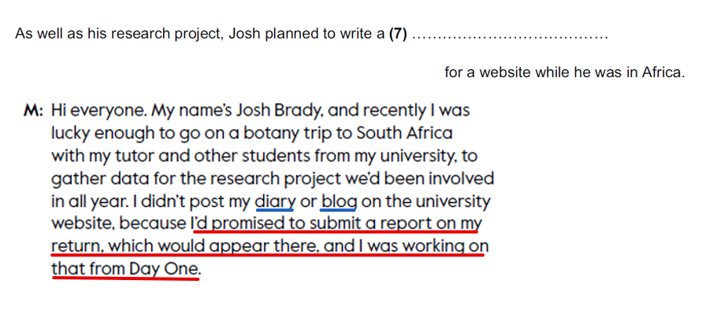Click the dotted blank after question (7)
Image resolution: width=713 pixels, height=310 pixels.
510,35
